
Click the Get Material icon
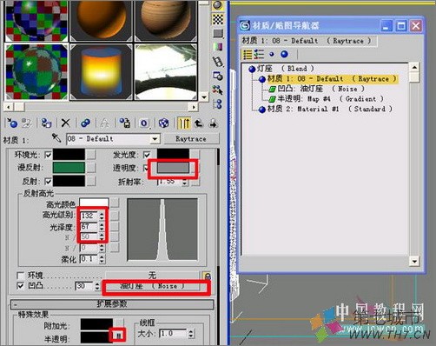point(12,123)
